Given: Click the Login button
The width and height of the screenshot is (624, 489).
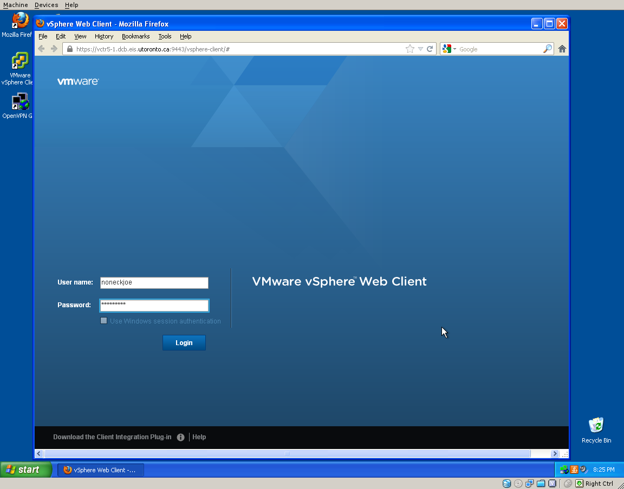Looking at the screenshot, I should click(x=184, y=343).
